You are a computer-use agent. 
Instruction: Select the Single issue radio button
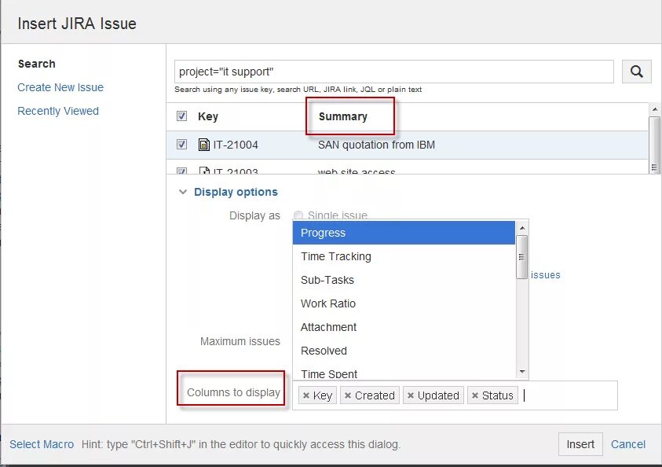[298, 215]
